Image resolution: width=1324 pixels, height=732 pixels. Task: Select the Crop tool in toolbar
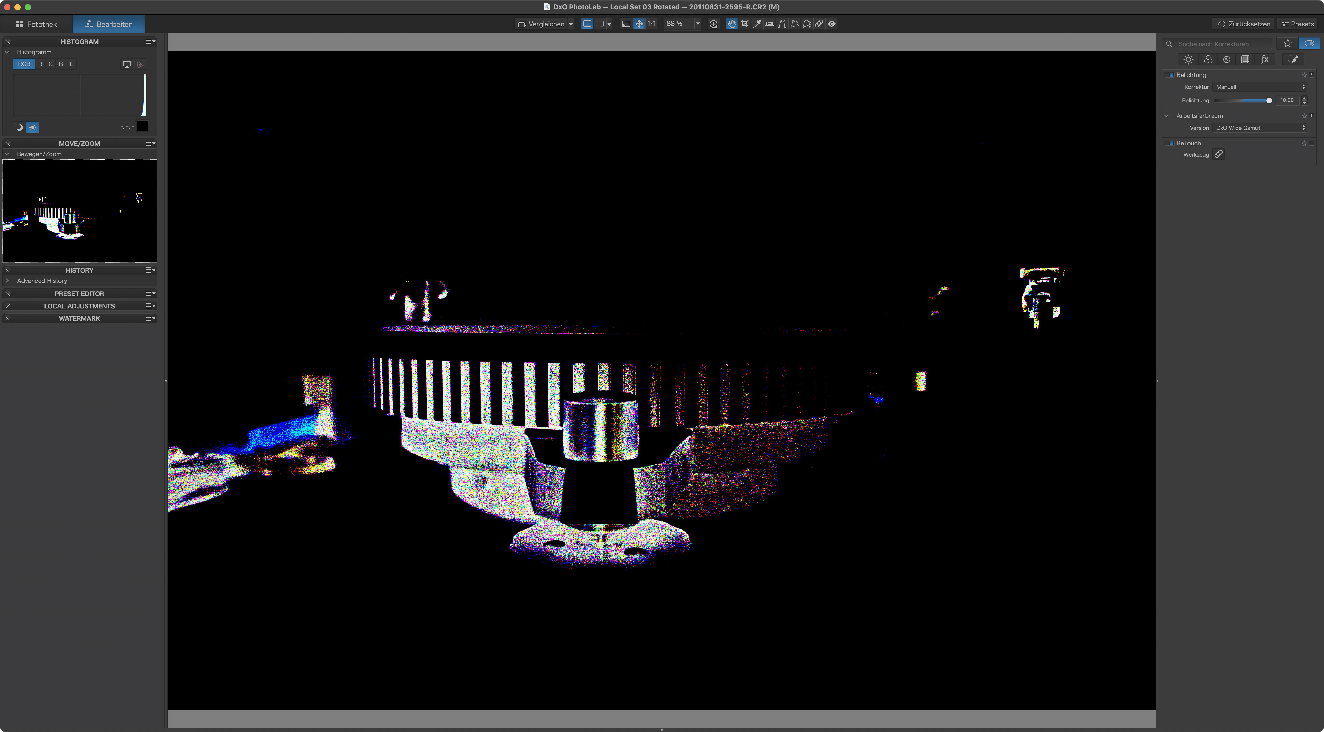point(744,24)
